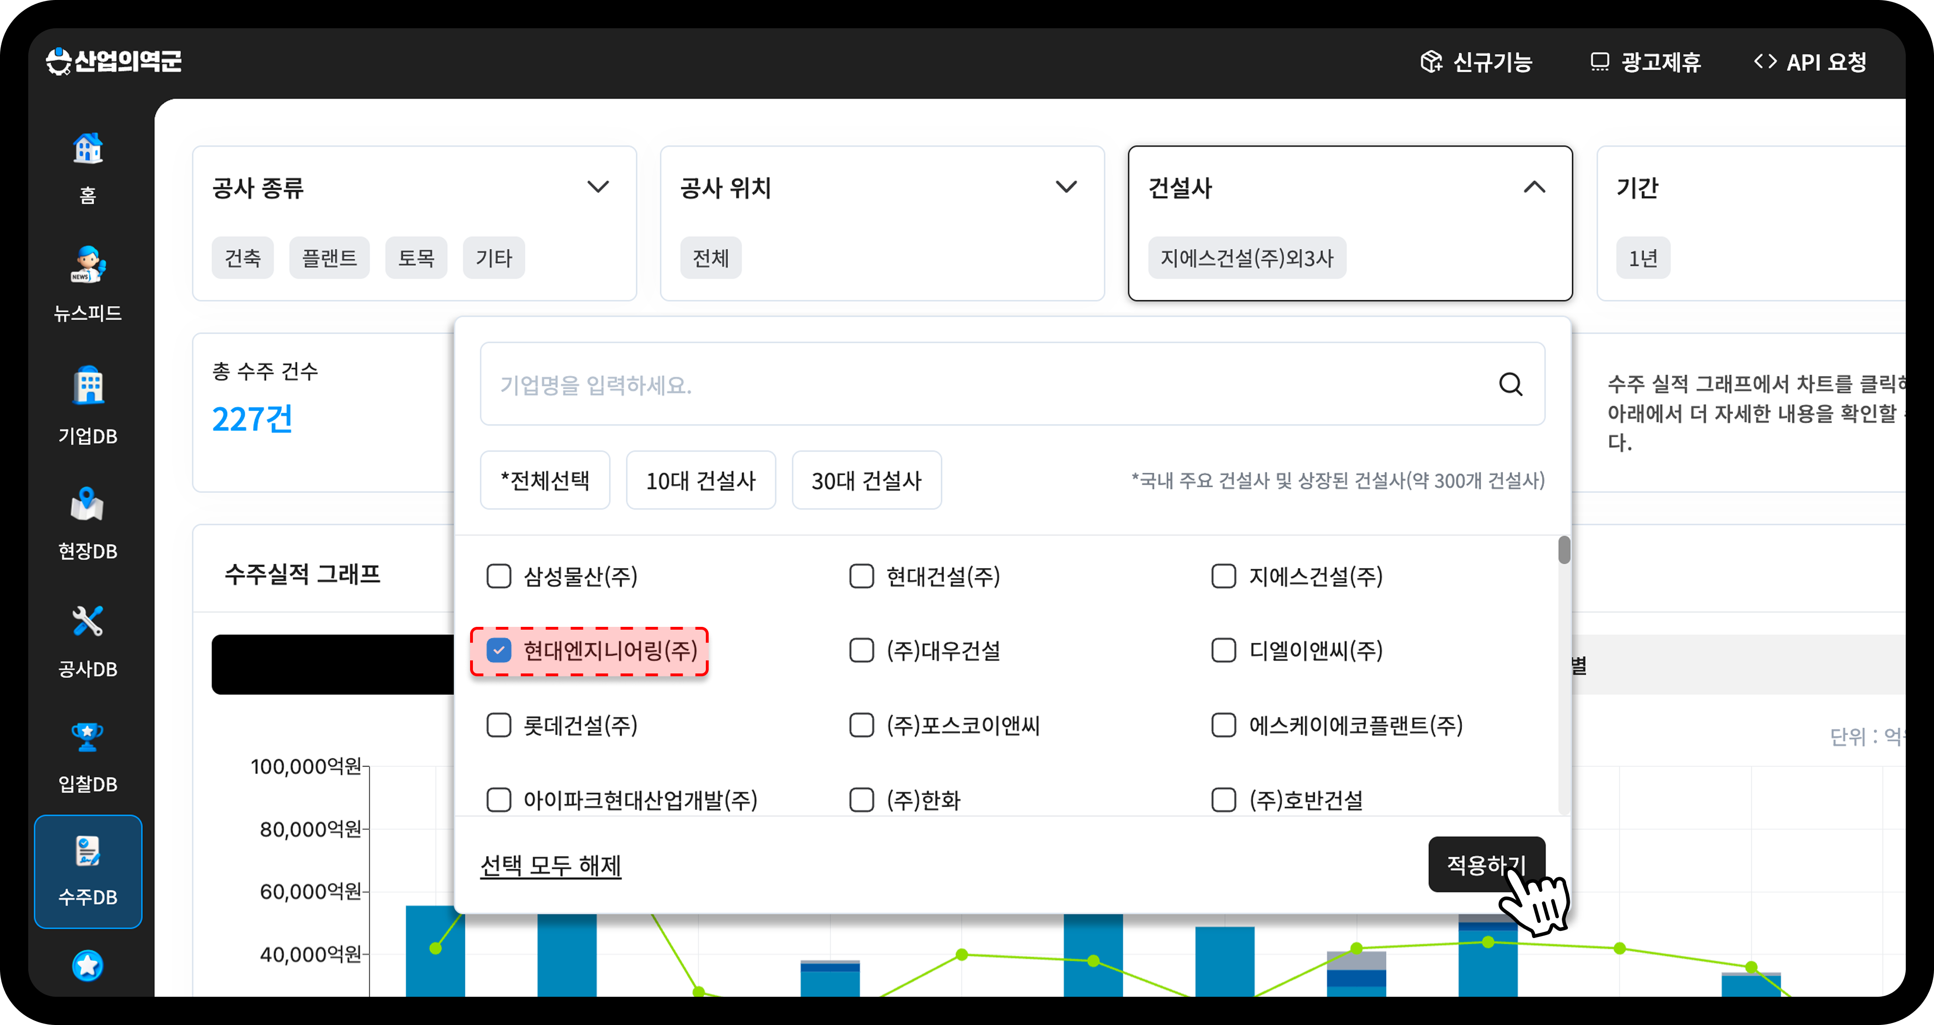The image size is (1934, 1025).
Task: Open API 요청 in the top bar
Action: pos(1810,62)
